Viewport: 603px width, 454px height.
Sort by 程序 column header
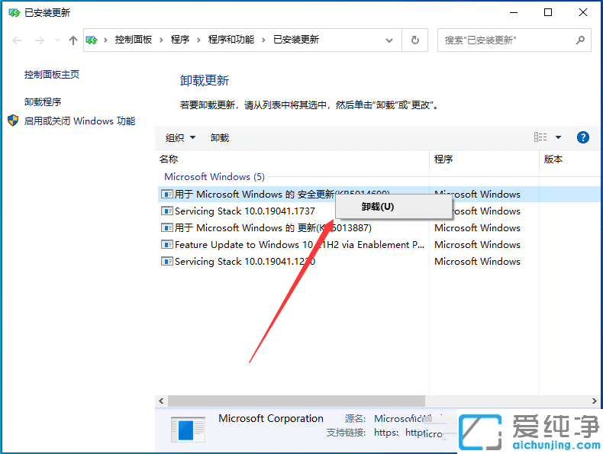coord(443,159)
